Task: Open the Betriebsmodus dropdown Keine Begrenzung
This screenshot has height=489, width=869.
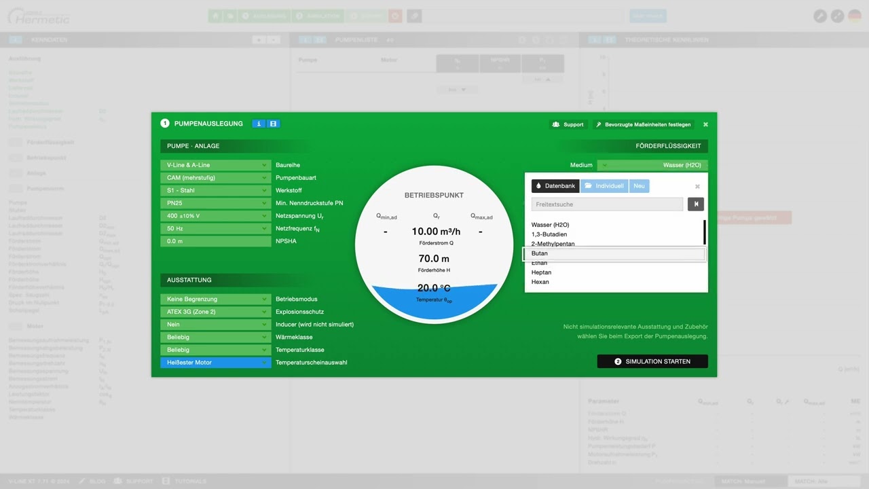Action: coord(216,299)
